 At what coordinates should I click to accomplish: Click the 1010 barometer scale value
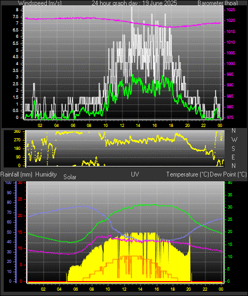[230, 42]
